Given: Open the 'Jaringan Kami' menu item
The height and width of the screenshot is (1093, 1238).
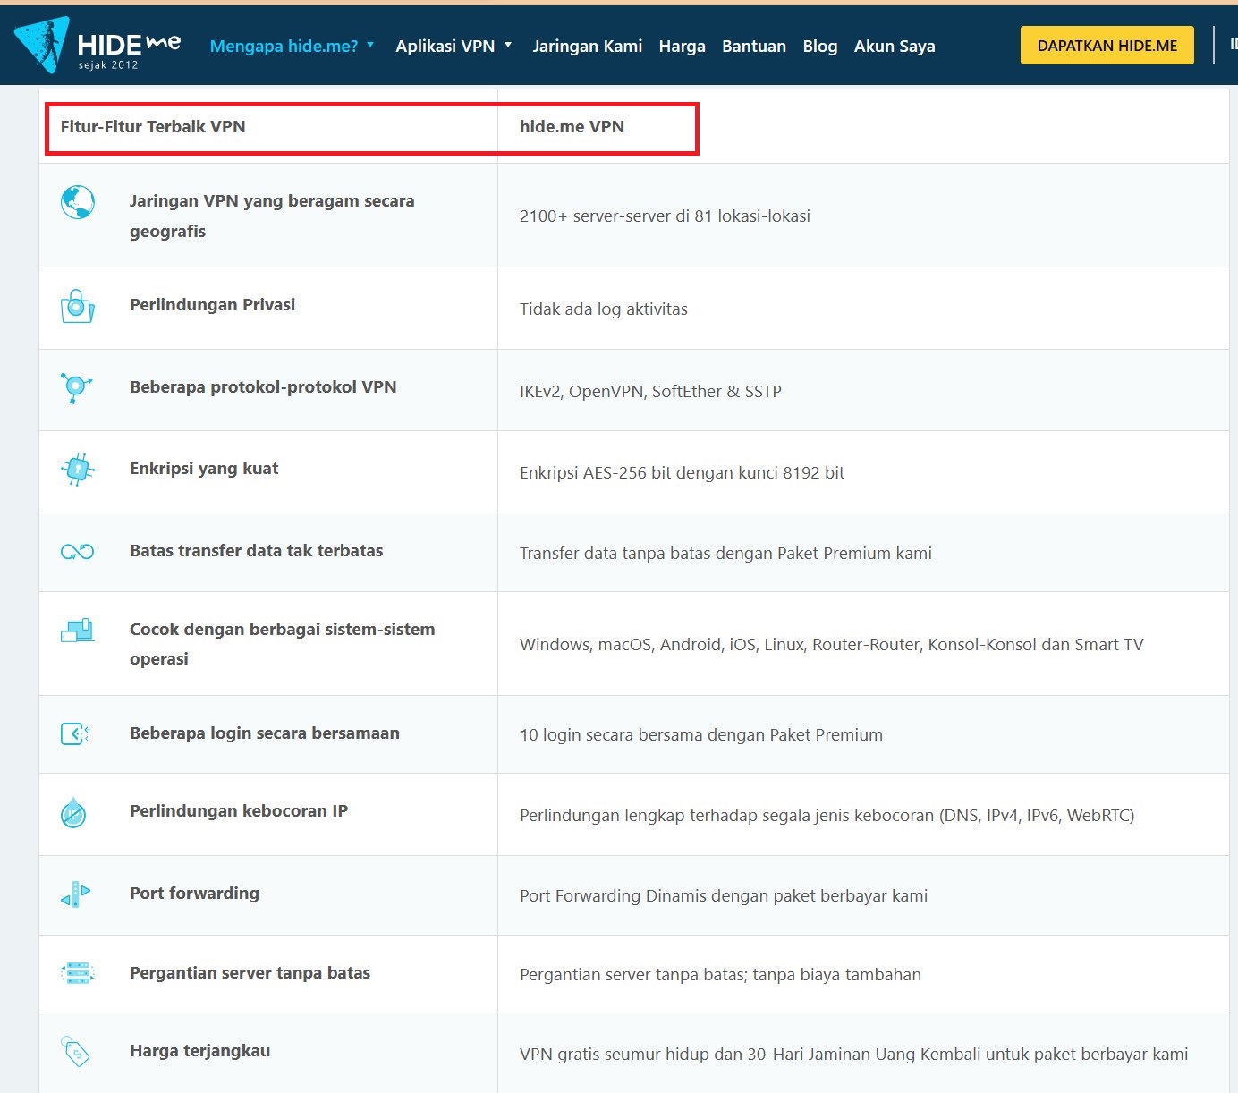Looking at the screenshot, I should click(587, 46).
